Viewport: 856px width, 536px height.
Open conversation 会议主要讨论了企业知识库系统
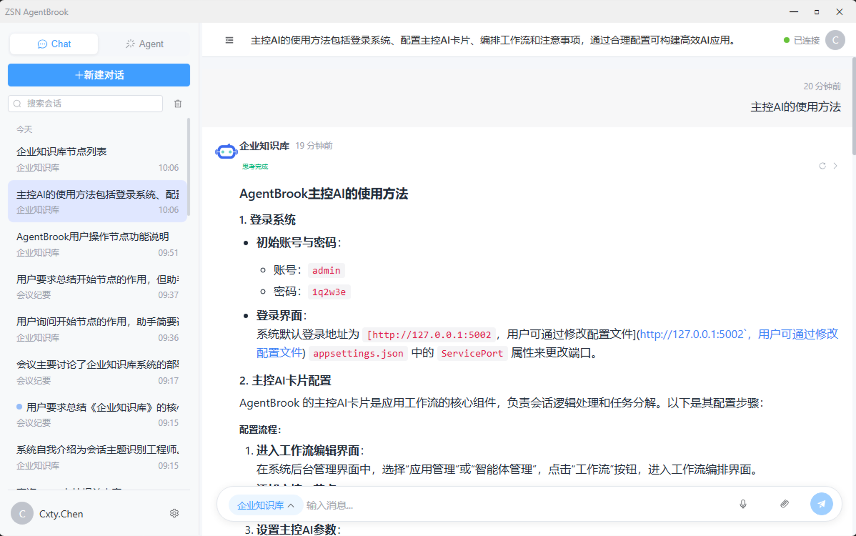click(98, 372)
